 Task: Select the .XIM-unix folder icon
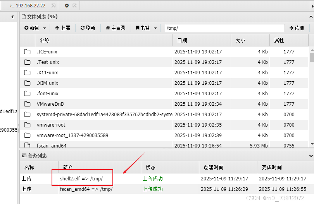[27, 83]
